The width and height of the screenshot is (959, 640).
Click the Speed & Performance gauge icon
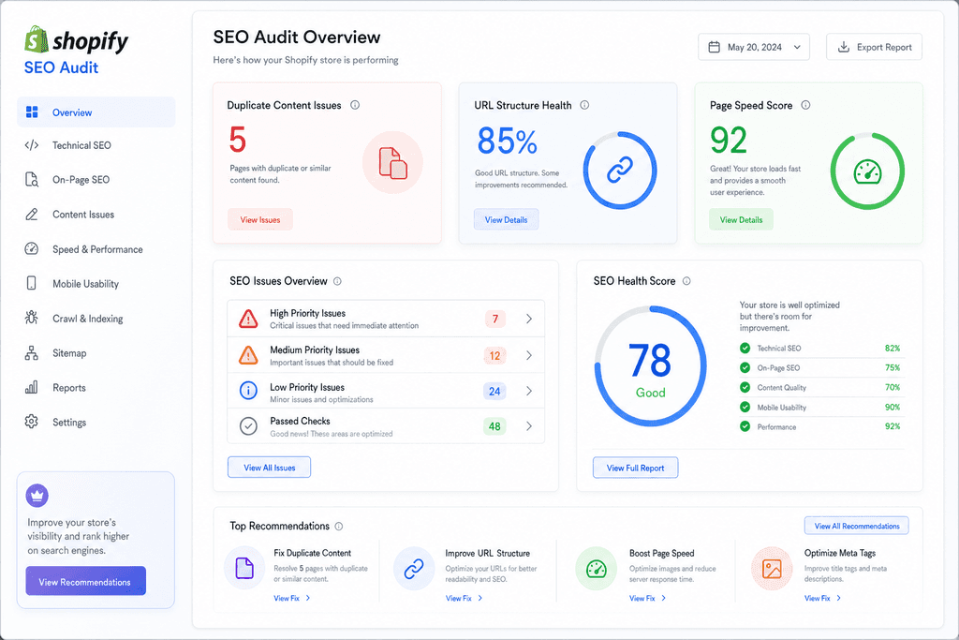32,249
